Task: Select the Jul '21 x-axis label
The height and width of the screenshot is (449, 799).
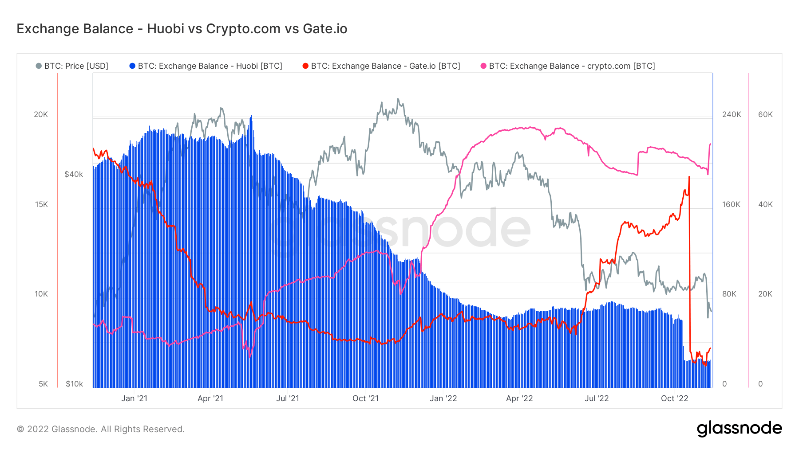Action: (288, 398)
